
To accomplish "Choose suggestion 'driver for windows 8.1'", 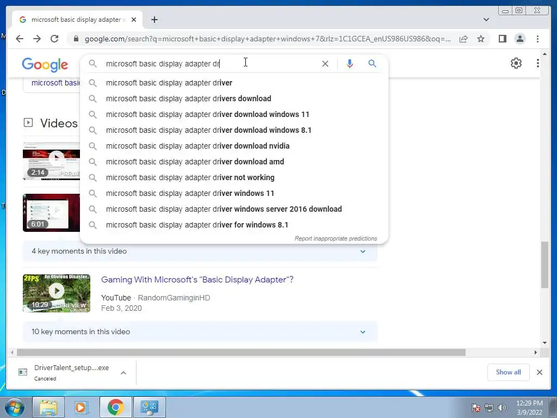I will tap(234, 225).
